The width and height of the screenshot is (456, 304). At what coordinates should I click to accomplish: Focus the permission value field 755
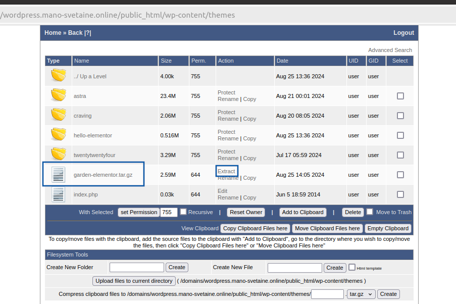tap(169, 213)
